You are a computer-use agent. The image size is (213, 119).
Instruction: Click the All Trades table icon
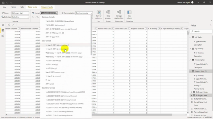tap(193, 37)
